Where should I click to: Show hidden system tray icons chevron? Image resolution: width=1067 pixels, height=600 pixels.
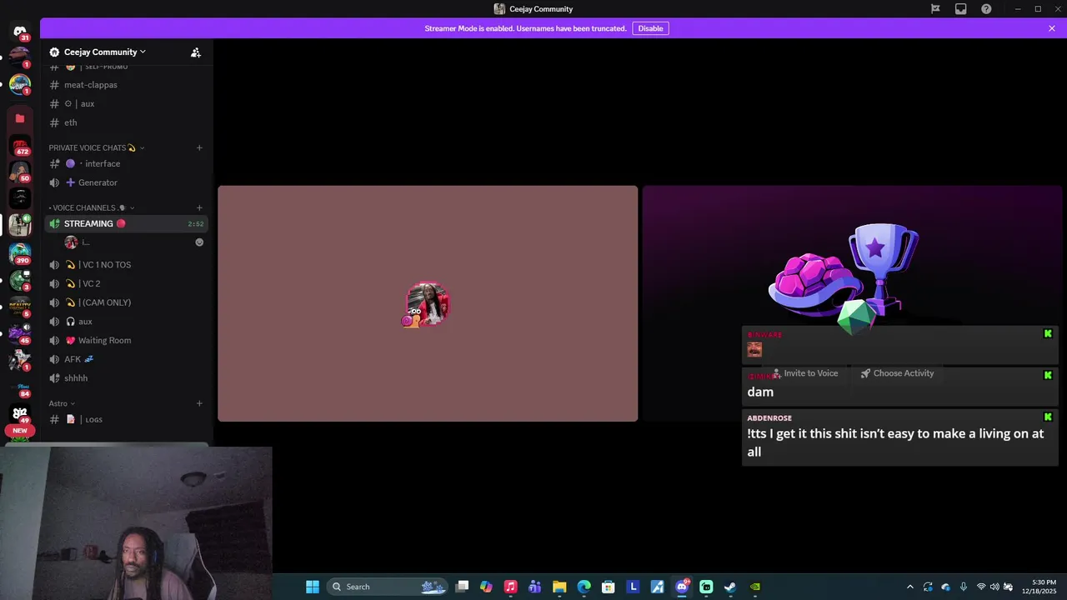coord(909,587)
